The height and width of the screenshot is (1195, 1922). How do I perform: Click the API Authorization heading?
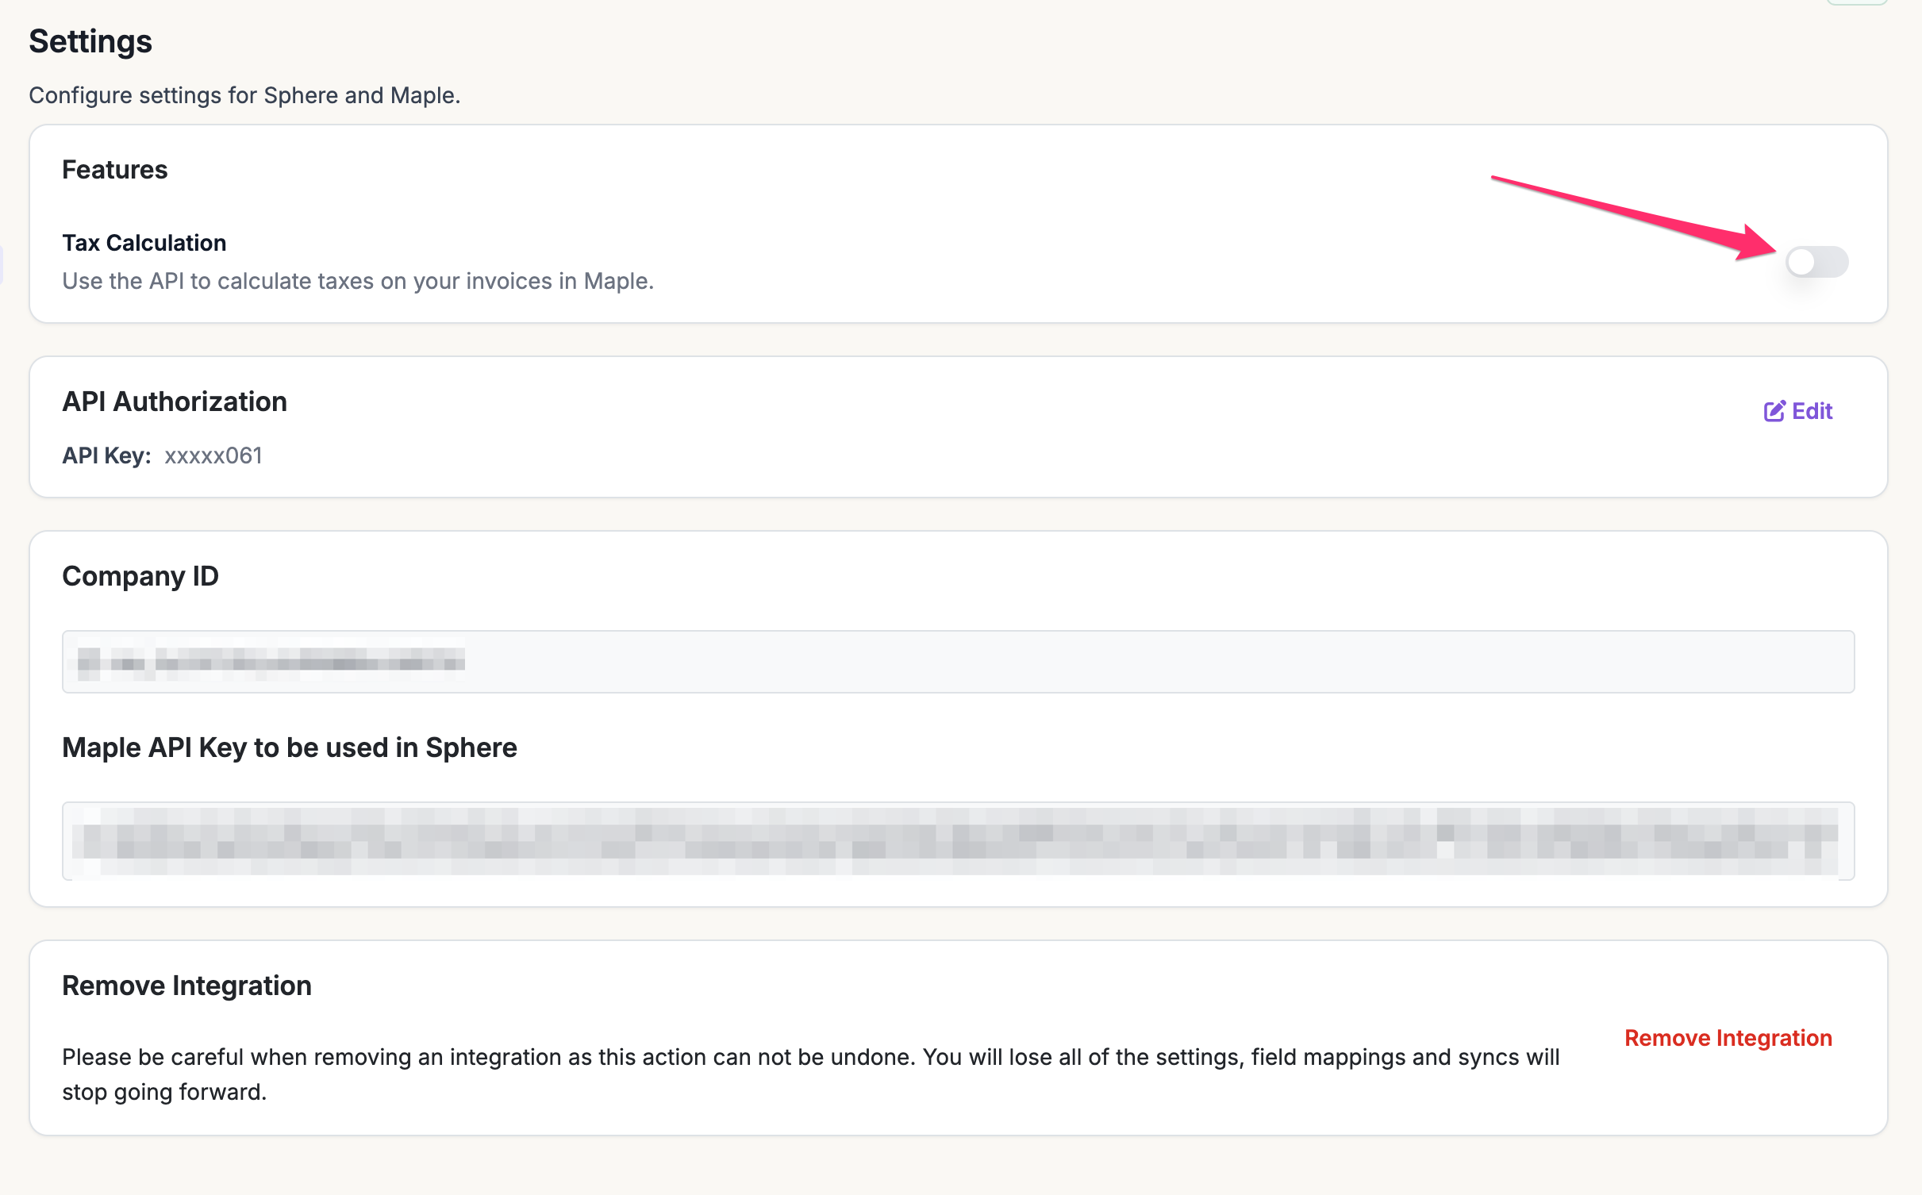click(x=175, y=402)
